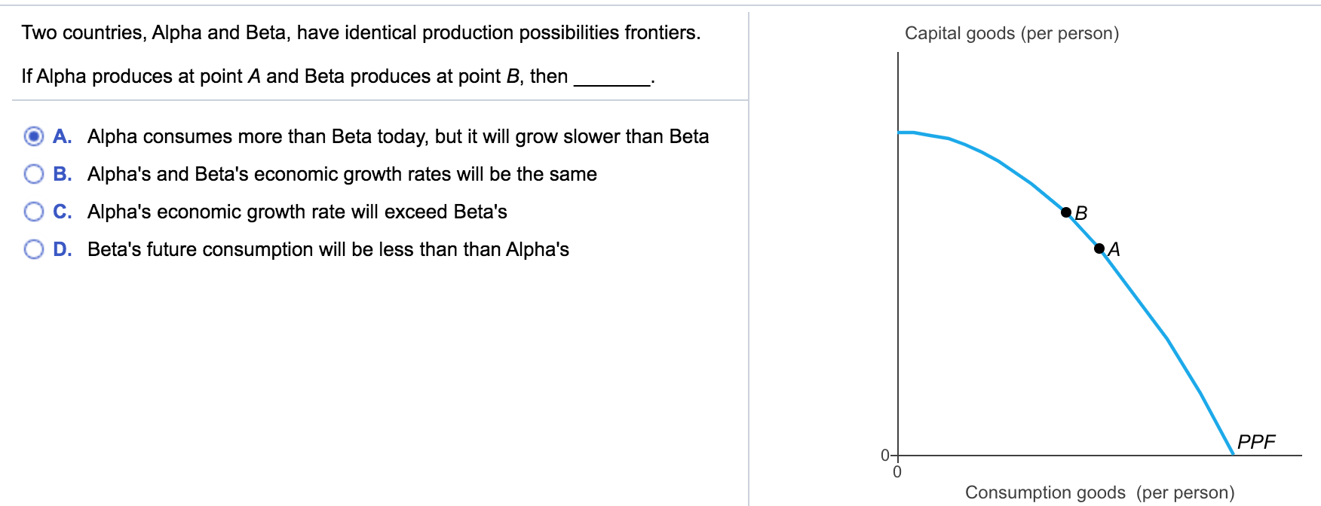Select radio button for answer C
Viewport: 1321px width, 506px height.
click(33, 211)
